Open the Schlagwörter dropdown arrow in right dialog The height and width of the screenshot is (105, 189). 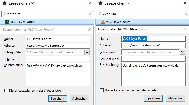[183, 52]
